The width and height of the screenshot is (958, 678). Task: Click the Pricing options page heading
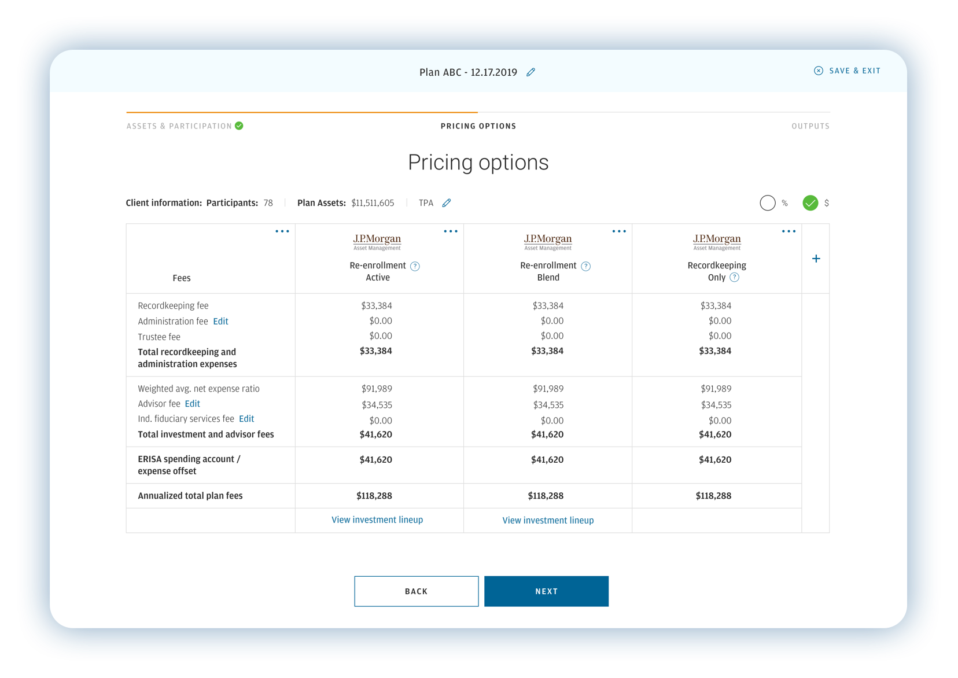click(x=478, y=163)
